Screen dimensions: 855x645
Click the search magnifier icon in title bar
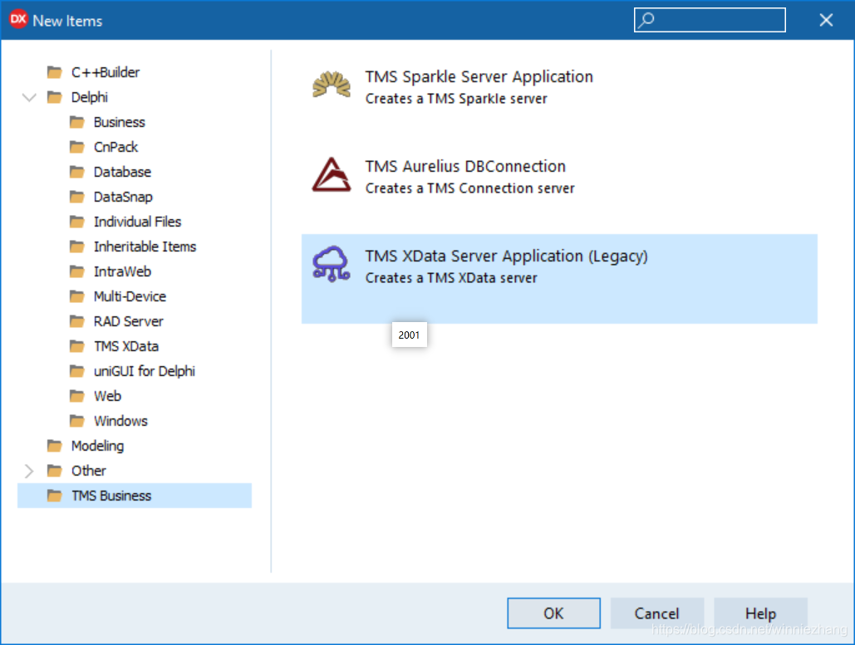point(646,20)
